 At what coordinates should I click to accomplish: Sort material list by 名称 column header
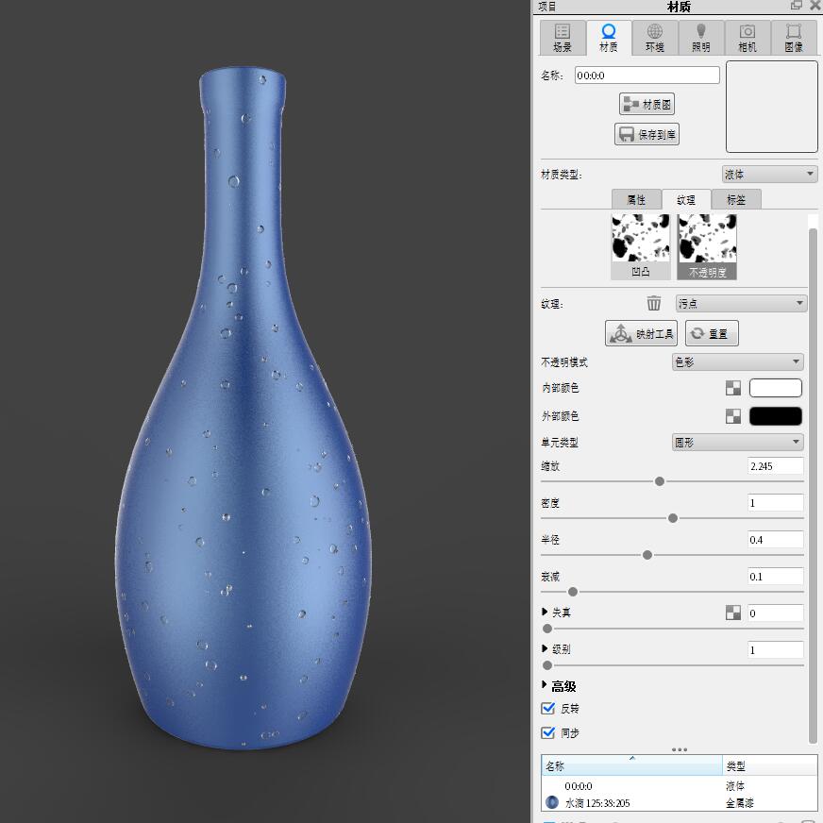(632, 765)
